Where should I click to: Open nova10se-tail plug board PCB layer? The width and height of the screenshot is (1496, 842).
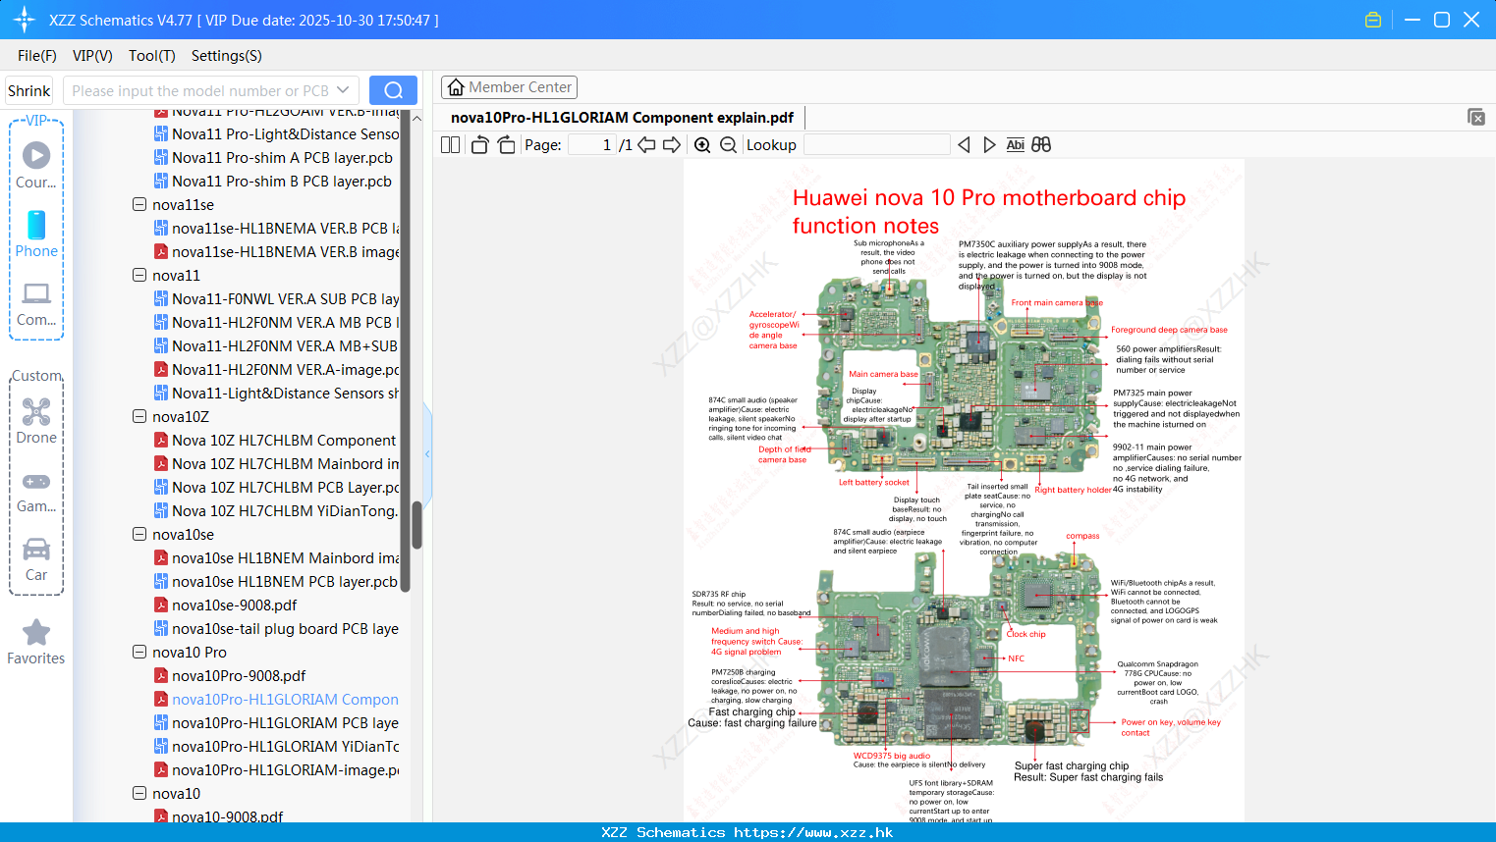[x=276, y=629]
